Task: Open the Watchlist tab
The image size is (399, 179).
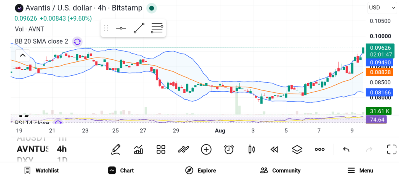Action: (41, 170)
